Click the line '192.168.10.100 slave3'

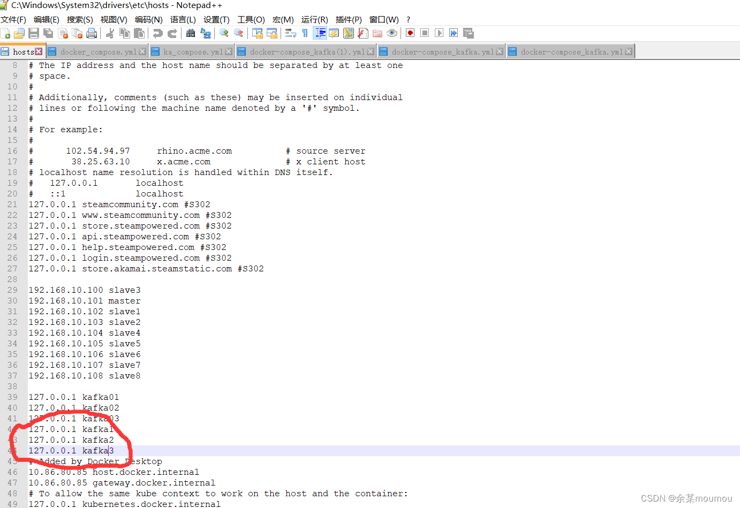pyautogui.click(x=85, y=290)
